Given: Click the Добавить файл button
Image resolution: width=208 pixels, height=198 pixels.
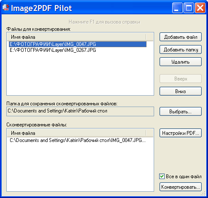Looking at the screenshot, I should click(x=181, y=37).
